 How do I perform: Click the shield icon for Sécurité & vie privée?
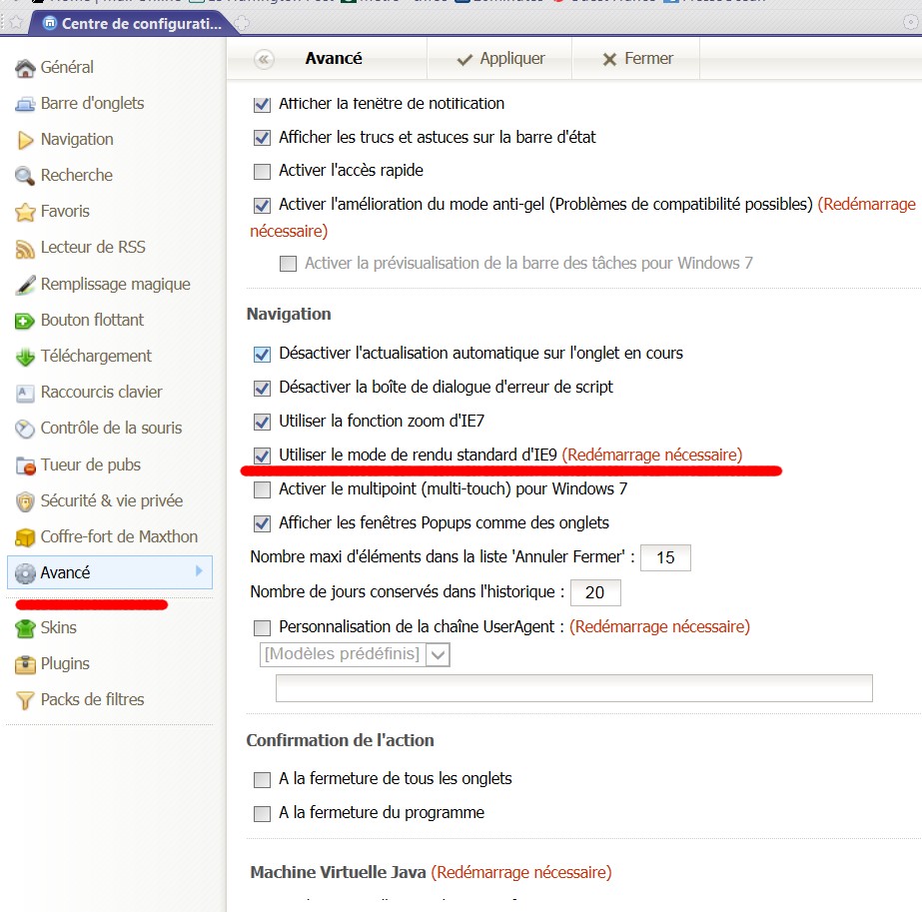click(x=25, y=501)
